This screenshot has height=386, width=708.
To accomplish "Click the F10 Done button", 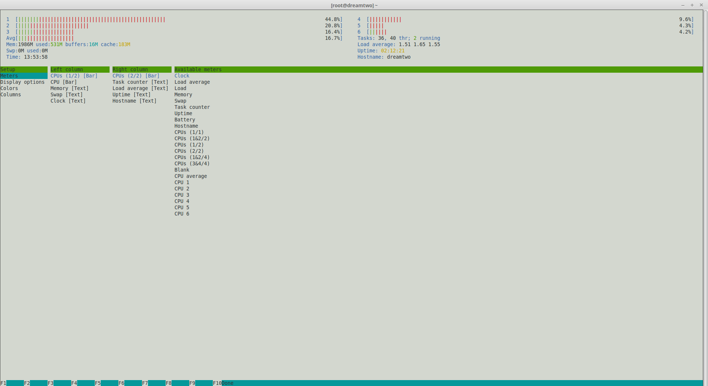I will click(x=224, y=383).
